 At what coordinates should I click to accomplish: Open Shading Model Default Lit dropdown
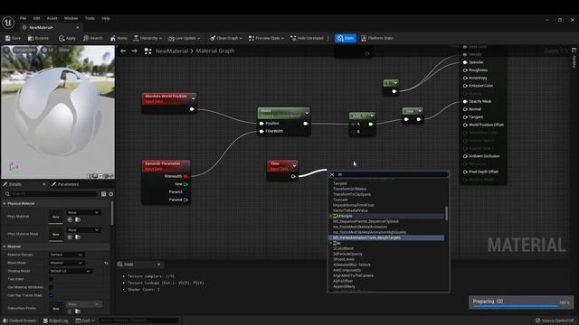pyautogui.click(x=71, y=271)
